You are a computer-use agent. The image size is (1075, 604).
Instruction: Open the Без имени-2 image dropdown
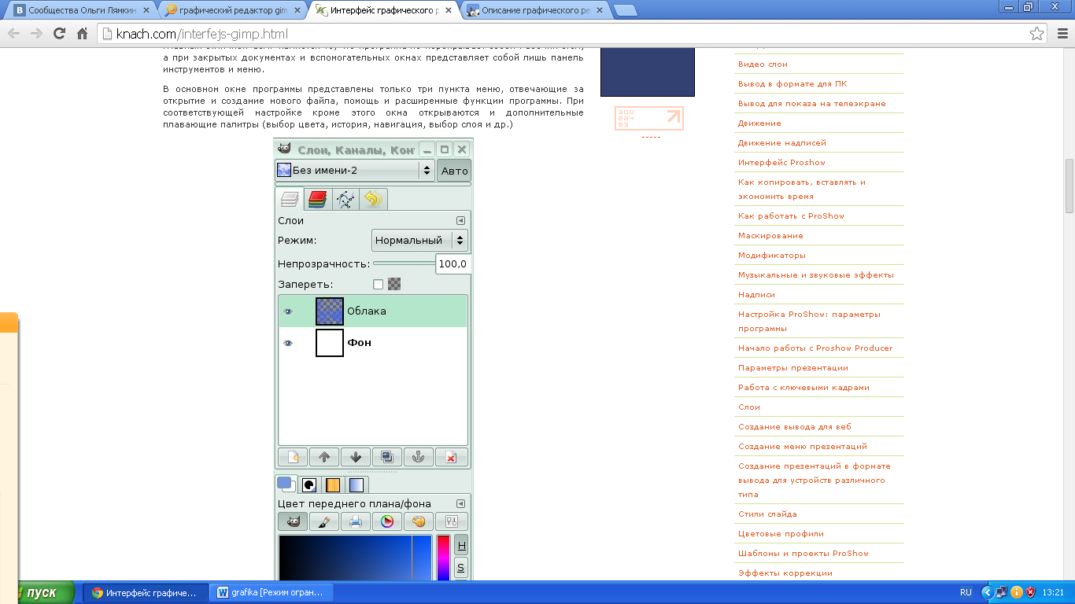tap(354, 170)
